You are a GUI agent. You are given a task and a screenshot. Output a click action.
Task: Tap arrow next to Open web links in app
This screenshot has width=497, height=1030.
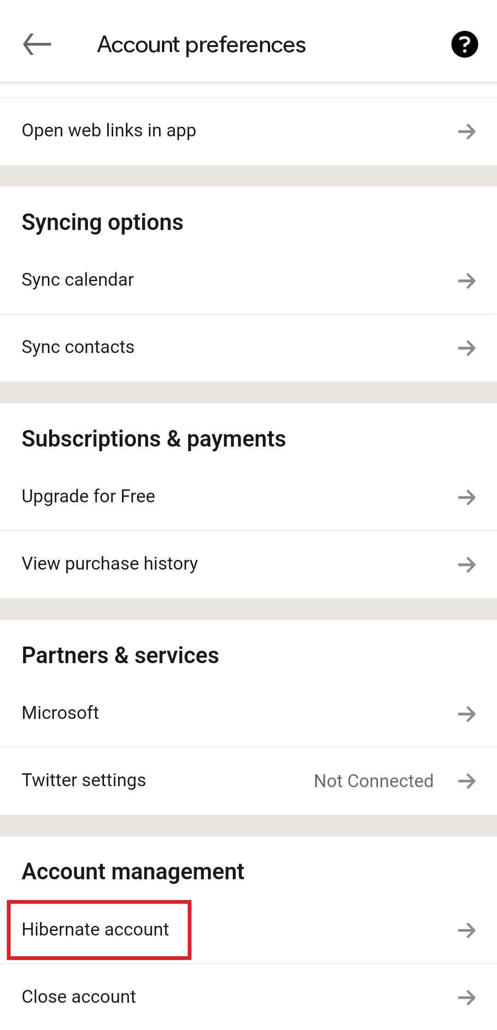[467, 131]
